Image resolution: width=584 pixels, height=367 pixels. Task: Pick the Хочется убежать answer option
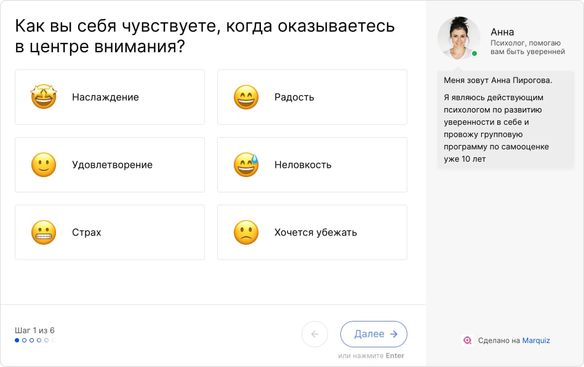[x=312, y=232]
